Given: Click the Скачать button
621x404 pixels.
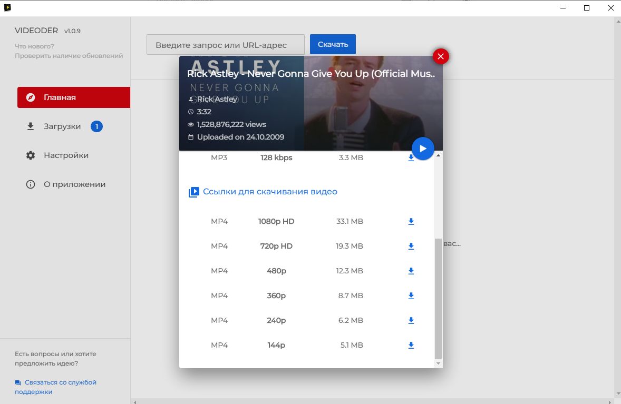Looking at the screenshot, I should coord(333,44).
